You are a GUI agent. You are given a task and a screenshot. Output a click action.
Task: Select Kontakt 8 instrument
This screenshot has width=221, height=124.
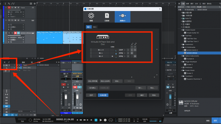click(190, 59)
